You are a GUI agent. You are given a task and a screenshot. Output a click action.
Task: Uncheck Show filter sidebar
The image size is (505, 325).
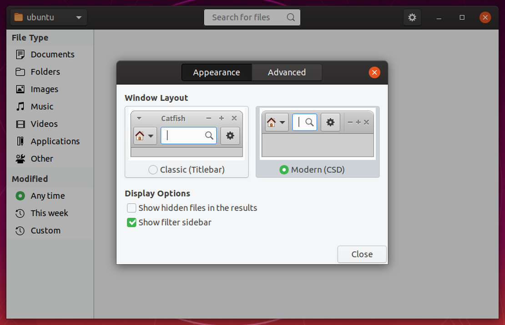pos(131,222)
